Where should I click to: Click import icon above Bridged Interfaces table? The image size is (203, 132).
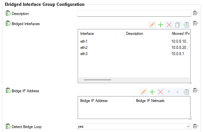pyautogui.click(x=186, y=25)
